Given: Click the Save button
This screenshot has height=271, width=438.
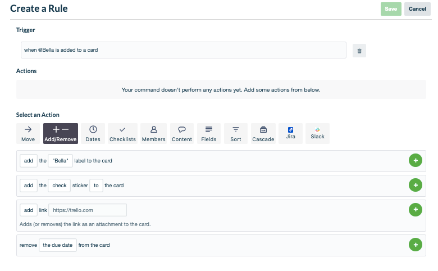Looking at the screenshot, I should (x=391, y=9).
